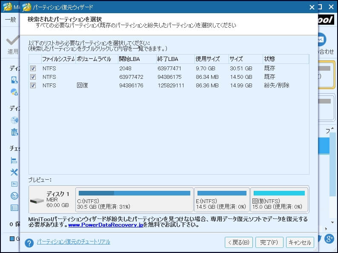
Task: Click the mail contact icon in main window
Action: coord(322,39)
